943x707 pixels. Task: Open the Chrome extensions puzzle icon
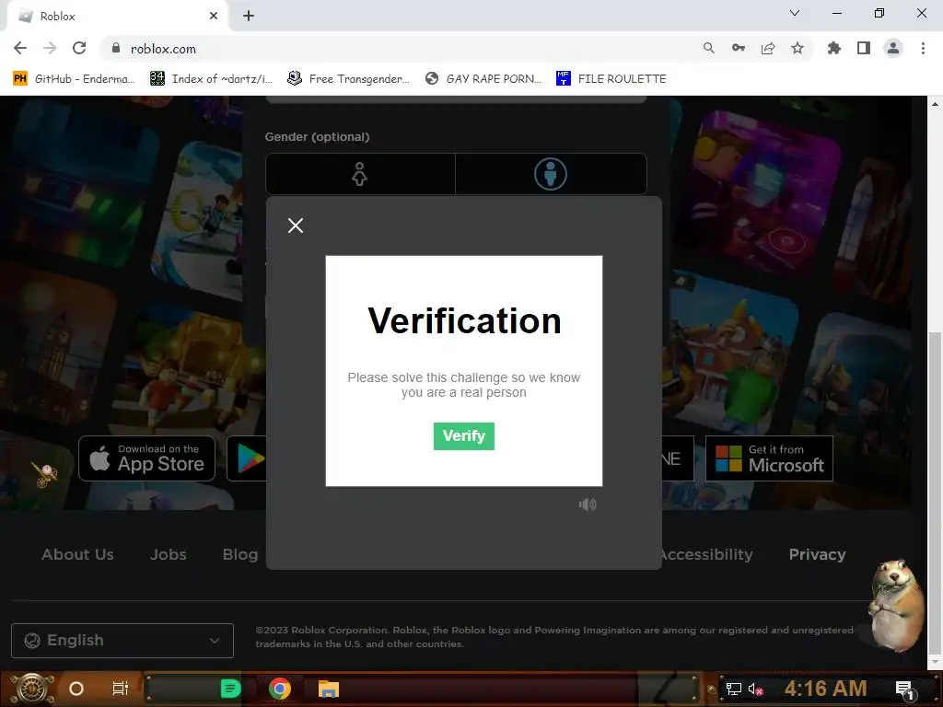(834, 49)
